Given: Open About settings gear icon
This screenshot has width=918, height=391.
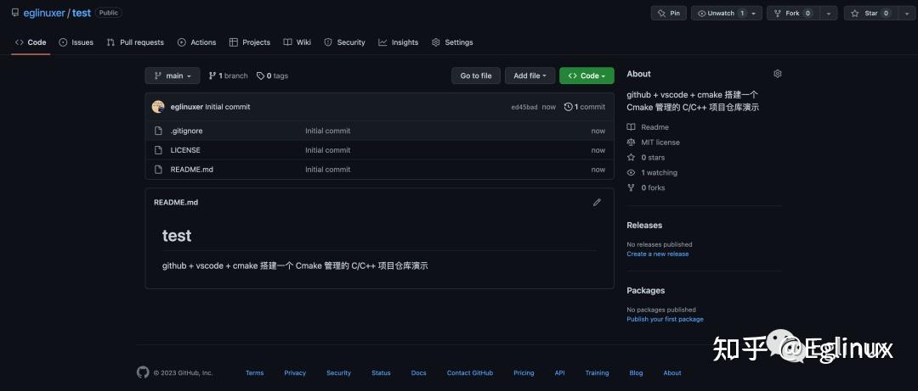Looking at the screenshot, I should [x=778, y=74].
